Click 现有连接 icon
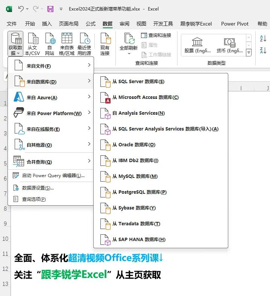Viewport: 270px width, 296px height. click(x=105, y=44)
